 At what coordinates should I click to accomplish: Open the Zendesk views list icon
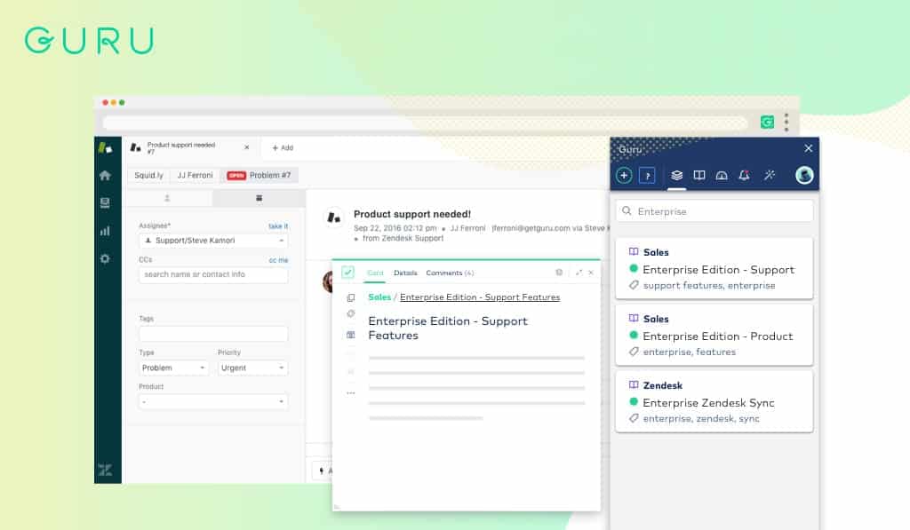[105, 203]
